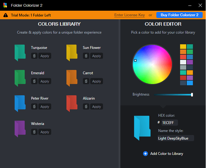Delete the Peter River color with trash icon
The width and height of the screenshot is (206, 168).
(x=34, y=107)
